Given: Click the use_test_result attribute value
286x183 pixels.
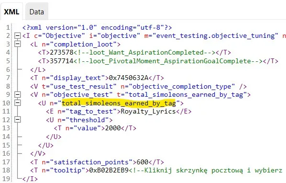Looking at the screenshot, I should pos(83,86).
